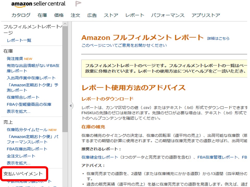Expand 表示を拡大 under 在庫 section
This screenshot has width=250, height=187.
[18, 111]
